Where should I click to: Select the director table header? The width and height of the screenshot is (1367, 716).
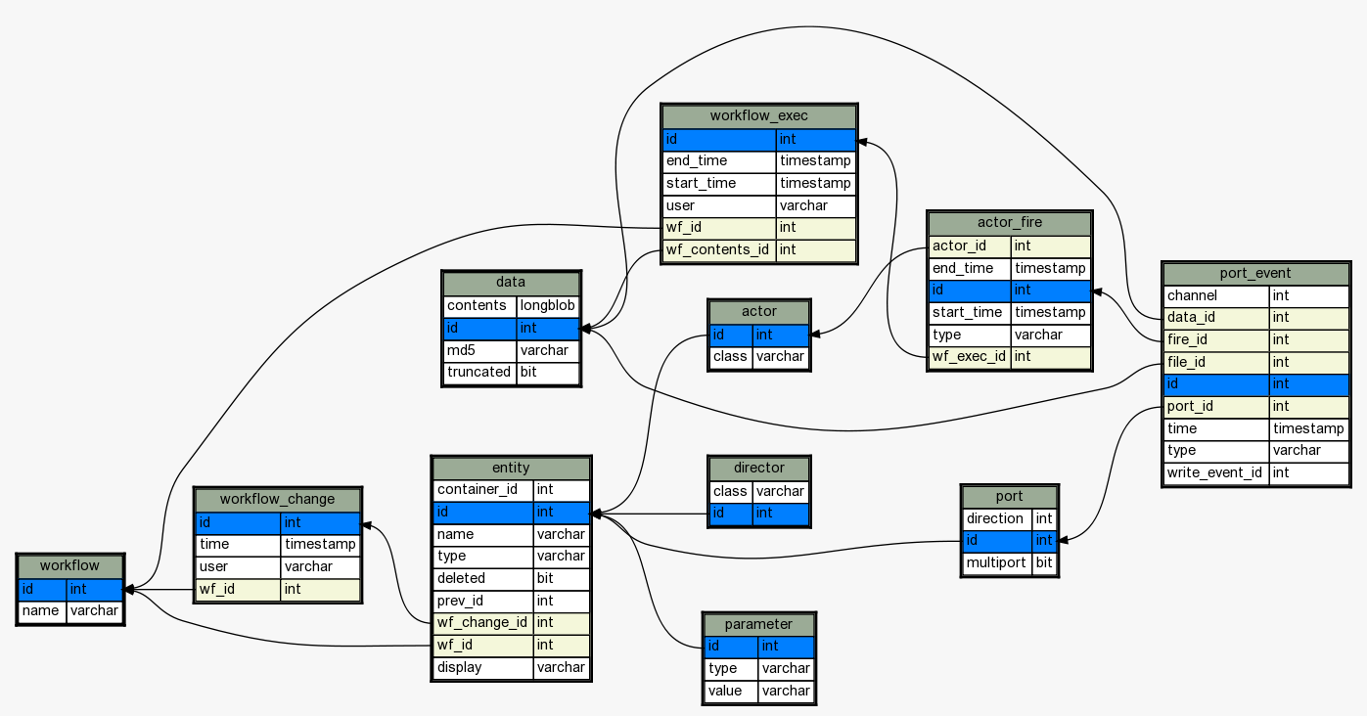759,469
